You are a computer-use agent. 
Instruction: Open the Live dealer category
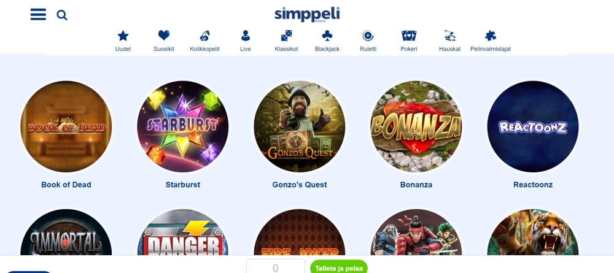pos(246,36)
